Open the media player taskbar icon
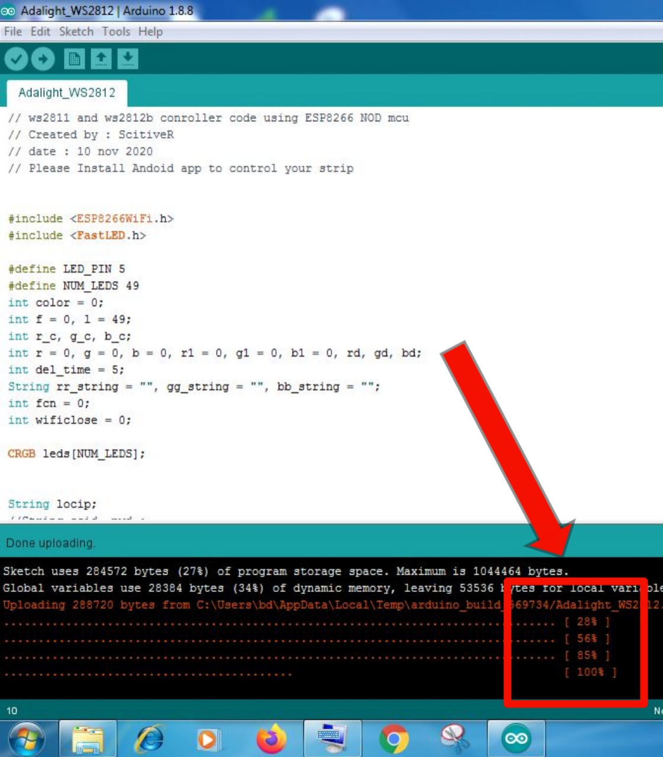663x757 pixels. [x=208, y=739]
